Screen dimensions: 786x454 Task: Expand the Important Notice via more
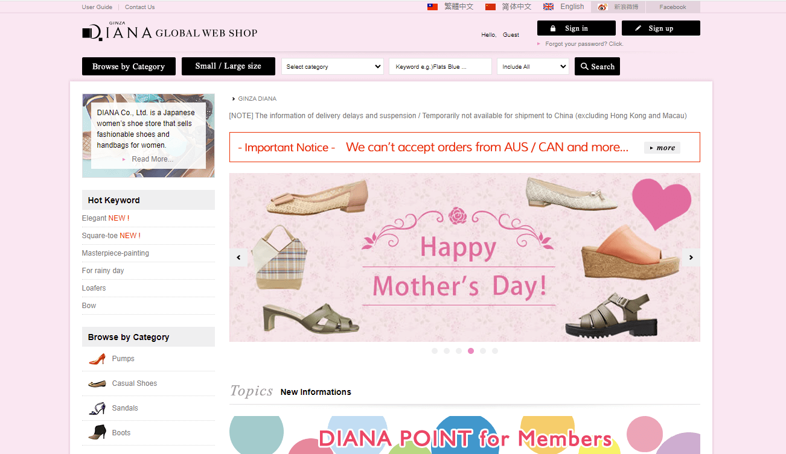[x=662, y=148]
